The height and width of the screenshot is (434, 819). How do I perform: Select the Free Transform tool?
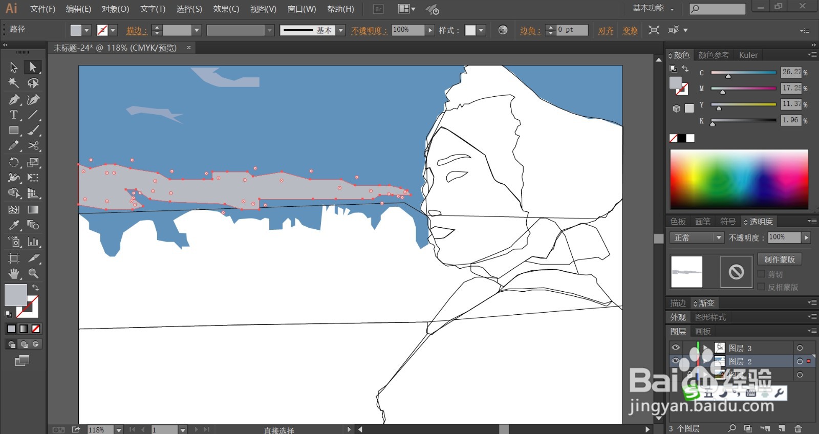[33, 178]
